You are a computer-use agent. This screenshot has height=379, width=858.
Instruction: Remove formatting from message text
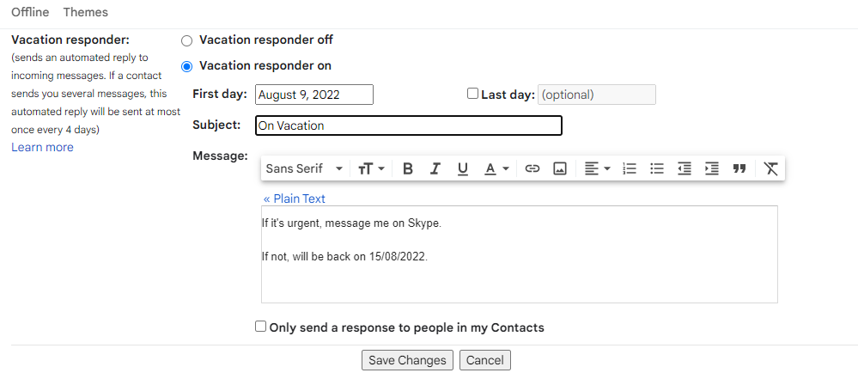[x=771, y=169]
